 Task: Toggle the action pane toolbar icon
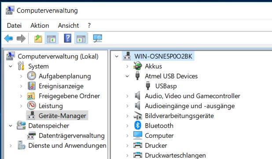(81, 38)
